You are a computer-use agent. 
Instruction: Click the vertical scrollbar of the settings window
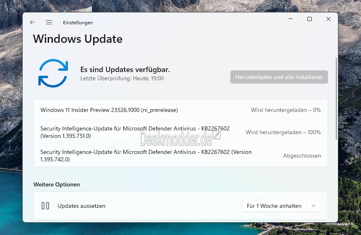[x=336, y=99]
